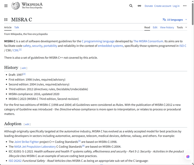This screenshot has width=194, height=165.
Task: Expand the Tools dropdown menu
Action: pos(182,27)
